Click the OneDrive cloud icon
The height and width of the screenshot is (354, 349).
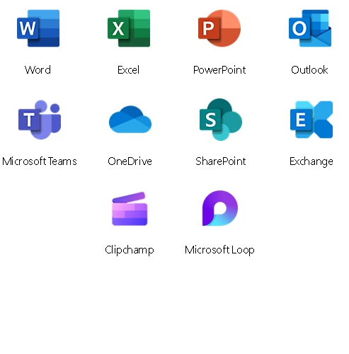pos(130,120)
